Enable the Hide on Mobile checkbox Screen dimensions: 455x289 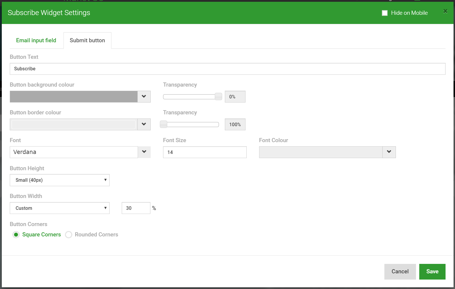[x=385, y=13]
